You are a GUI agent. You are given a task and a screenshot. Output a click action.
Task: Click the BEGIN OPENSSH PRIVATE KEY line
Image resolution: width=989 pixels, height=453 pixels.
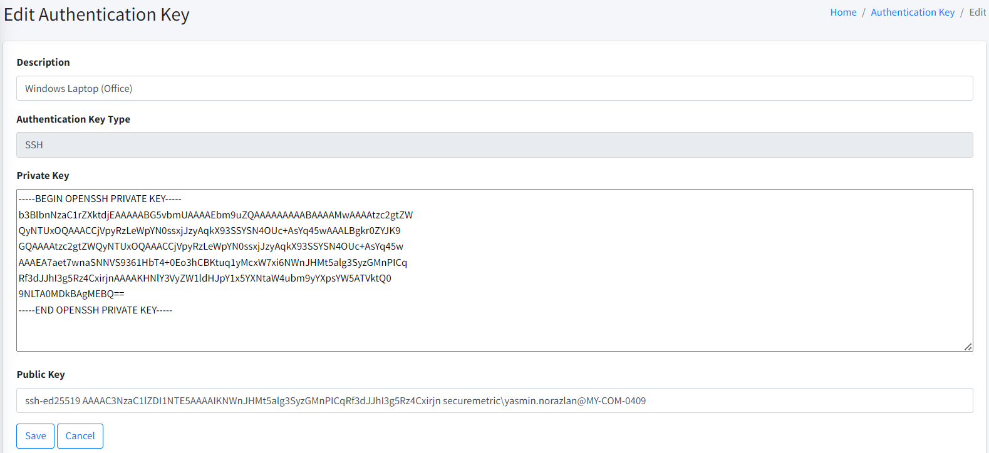(x=100, y=199)
